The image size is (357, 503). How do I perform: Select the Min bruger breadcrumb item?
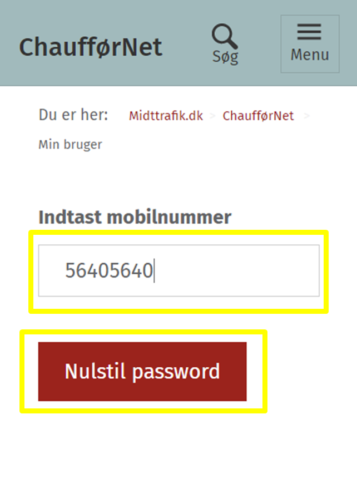click(x=70, y=144)
